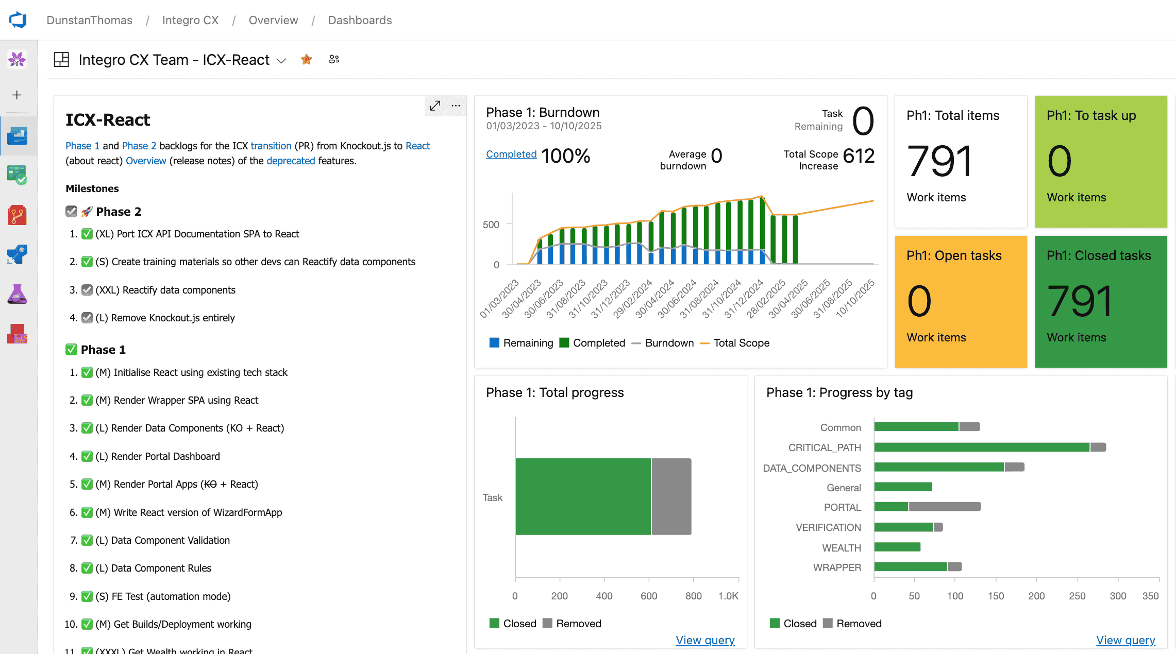Toggle the Phase 1 milestone checkbox

71,350
